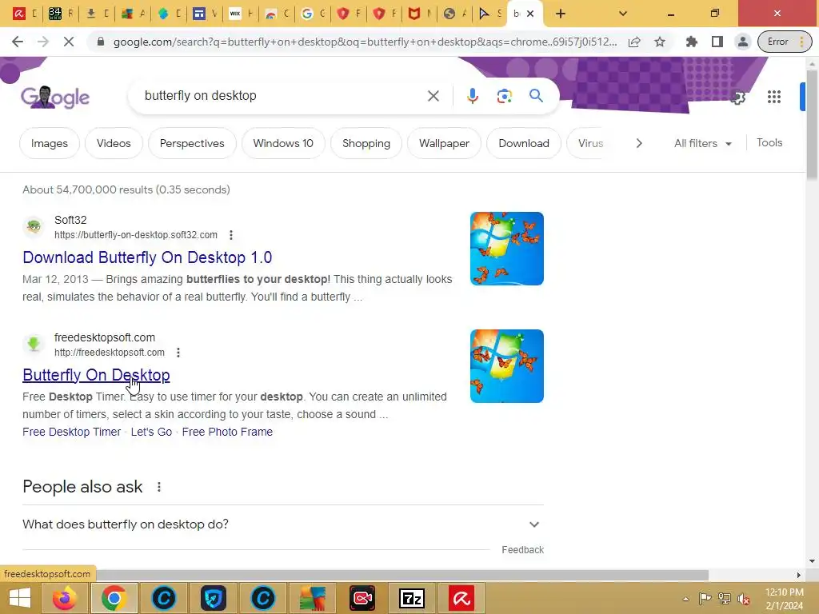Open more options for the Soft32 result
The image size is (819, 614).
pyautogui.click(x=231, y=235)
